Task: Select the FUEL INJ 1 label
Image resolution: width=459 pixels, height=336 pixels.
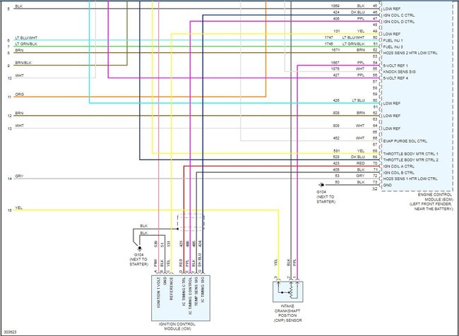Action: coord(393,40)
